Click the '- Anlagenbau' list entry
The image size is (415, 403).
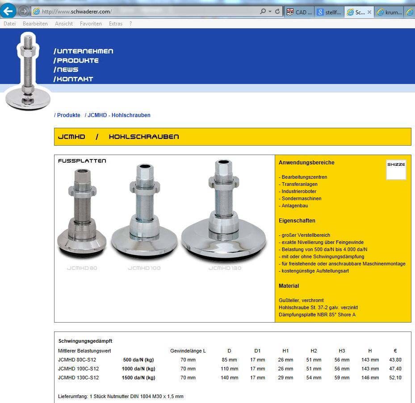(x=293, y=206)
